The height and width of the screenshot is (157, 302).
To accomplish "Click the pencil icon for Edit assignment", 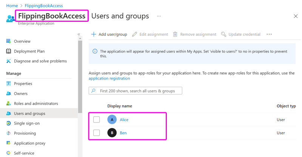I will coord(134,34).
